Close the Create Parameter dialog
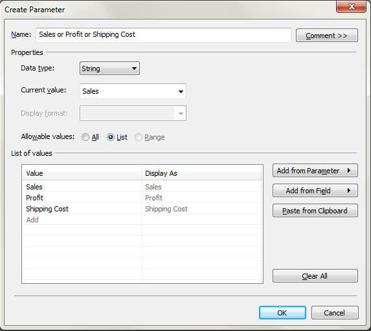371x331 pixels. [x=352, y=6]
